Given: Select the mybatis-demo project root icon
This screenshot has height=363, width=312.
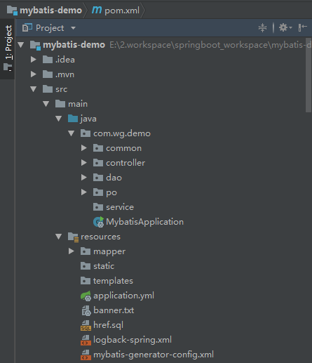Looking at the screenshot, I should coord(35,45).
